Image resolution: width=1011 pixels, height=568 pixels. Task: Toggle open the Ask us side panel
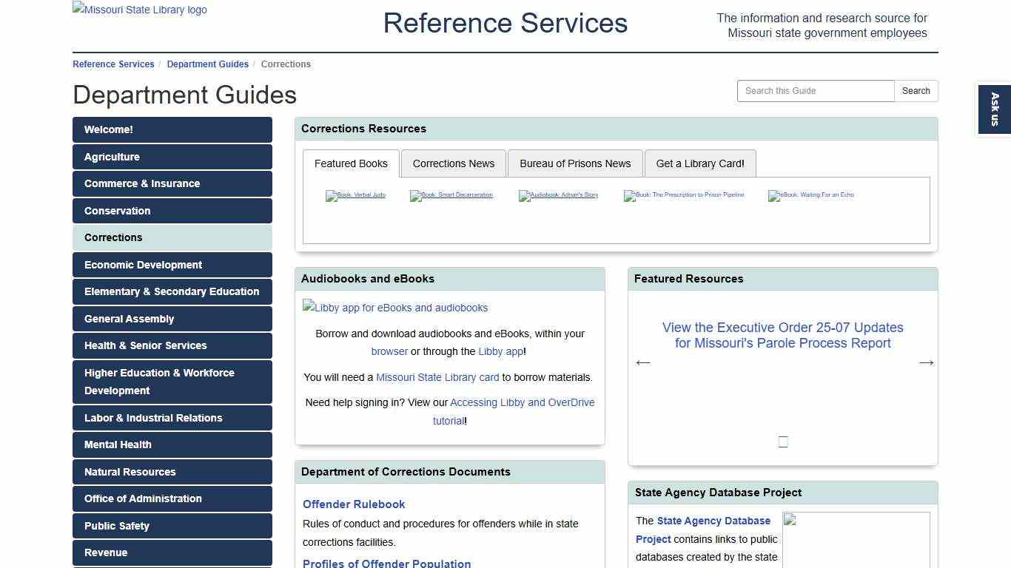click(x=994, y=108)
